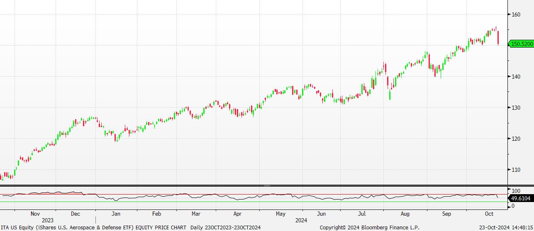Click the Apr month label
Screen dimensions: 534x231
click(237, 214)
